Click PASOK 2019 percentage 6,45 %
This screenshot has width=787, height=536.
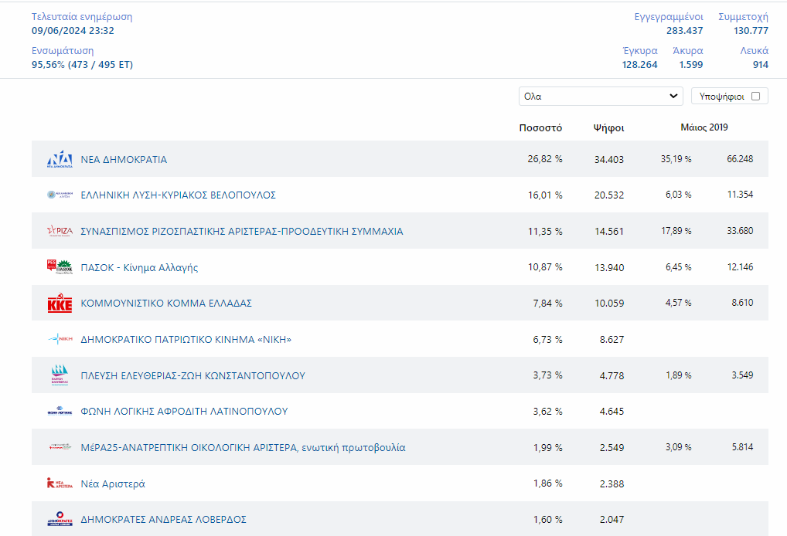[x=679, y=267]
